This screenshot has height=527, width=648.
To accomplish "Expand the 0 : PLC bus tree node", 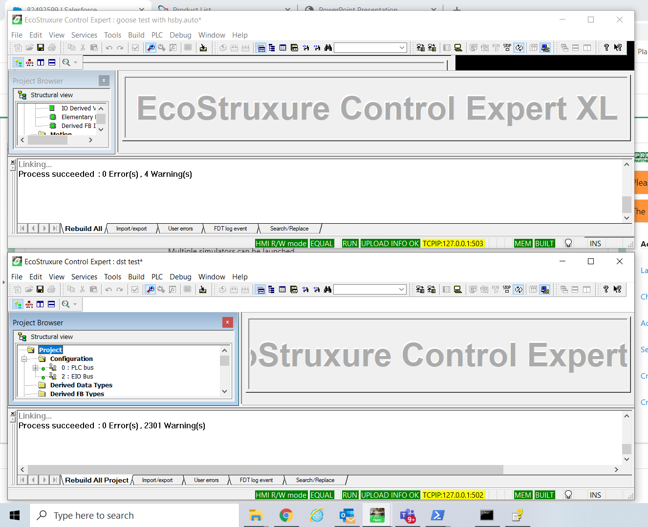I will click(35, 368).
